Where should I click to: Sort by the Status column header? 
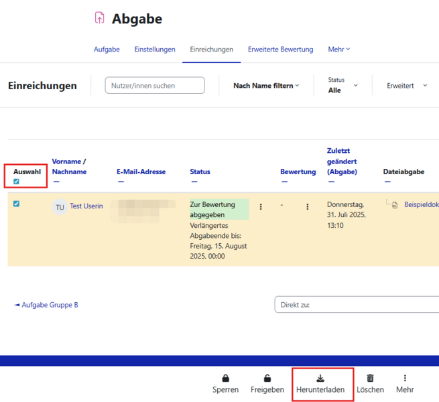click(200, 172)
